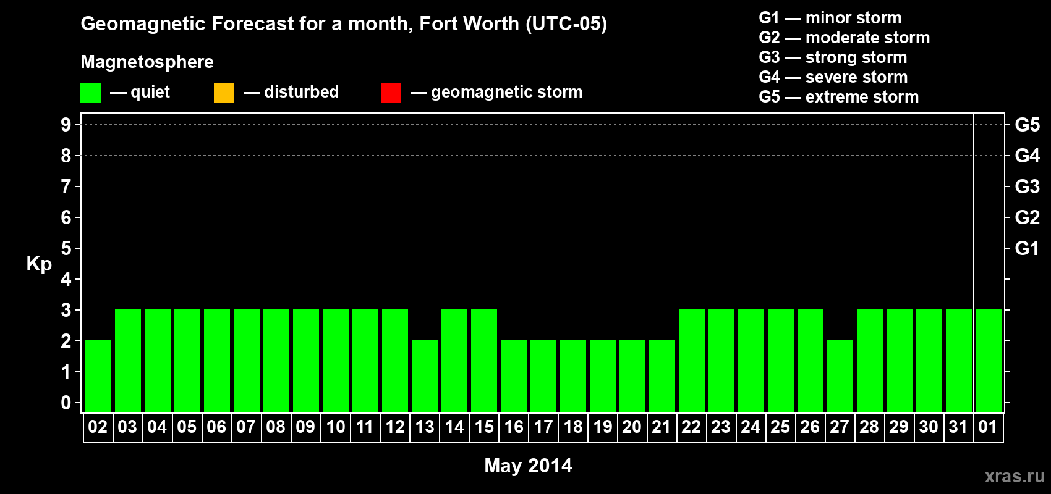Click the G5 label on the right axis
Screen dimensions: 1051x494
pos(1028,125)
